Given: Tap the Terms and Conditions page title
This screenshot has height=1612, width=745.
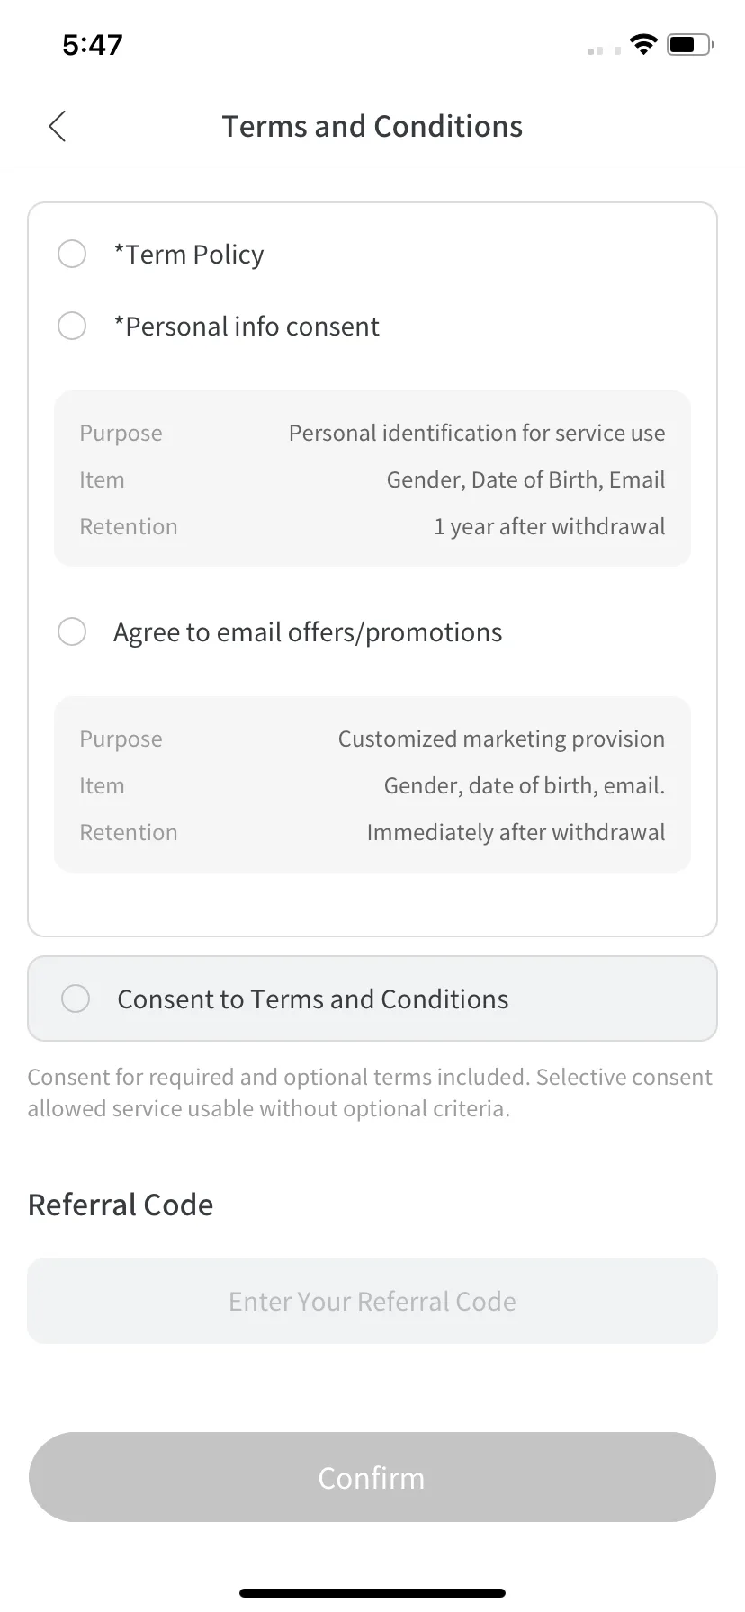Looking at the screenshot, I should pos(372,127).
